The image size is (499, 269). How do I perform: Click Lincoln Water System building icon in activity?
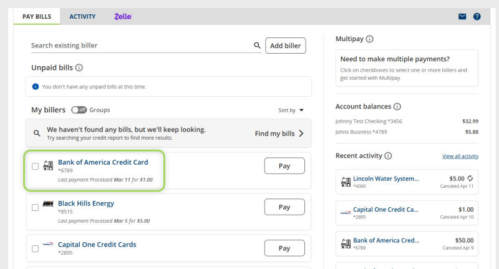pos(346,182)
